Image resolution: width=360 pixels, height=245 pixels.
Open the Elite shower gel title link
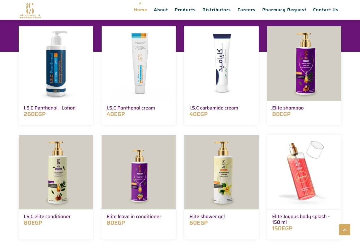coord(207,216)
